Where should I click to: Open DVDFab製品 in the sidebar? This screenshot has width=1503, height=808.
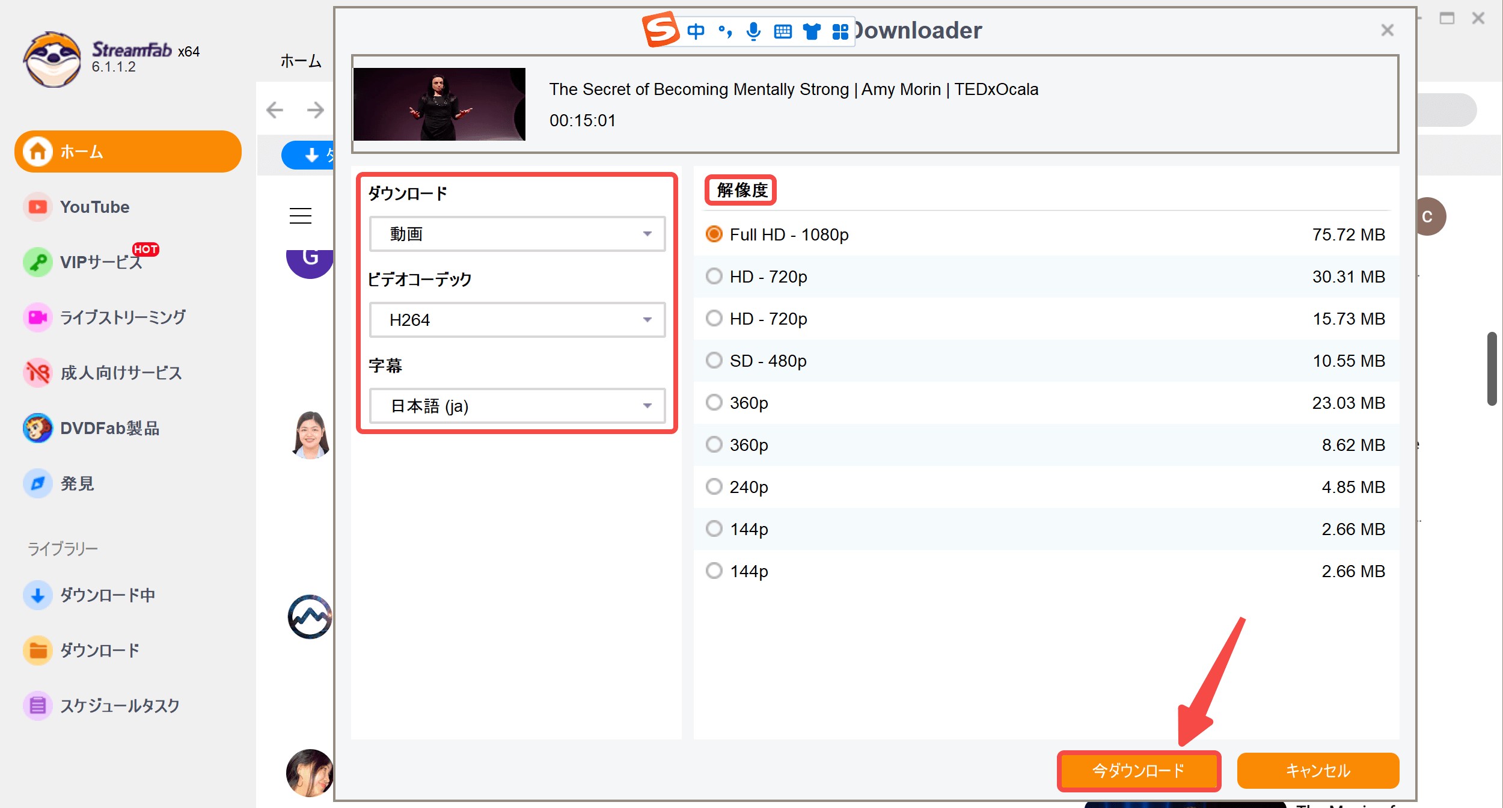pos(91,428)
